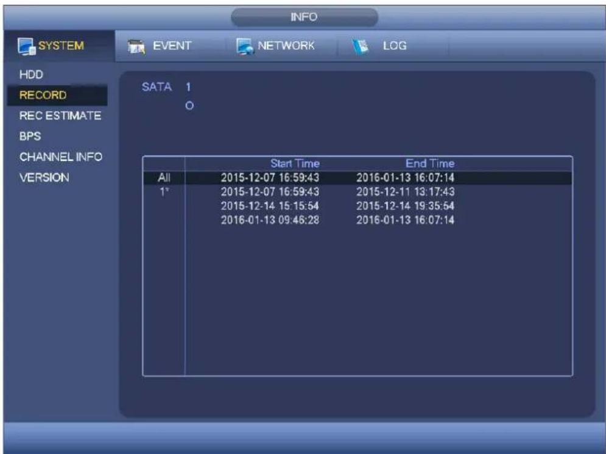606x454 pixels.
Task: Click end time 2015-12-14 19:35:54
Action: 406,206
